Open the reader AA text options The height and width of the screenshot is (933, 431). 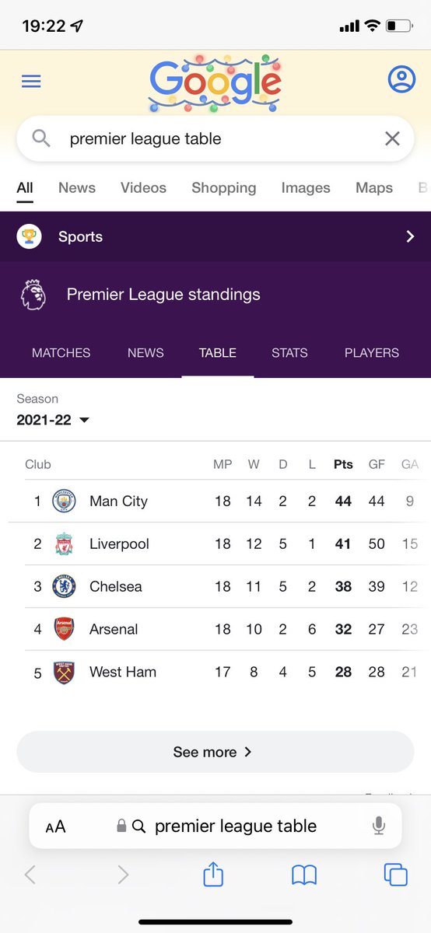pos(55,826)
